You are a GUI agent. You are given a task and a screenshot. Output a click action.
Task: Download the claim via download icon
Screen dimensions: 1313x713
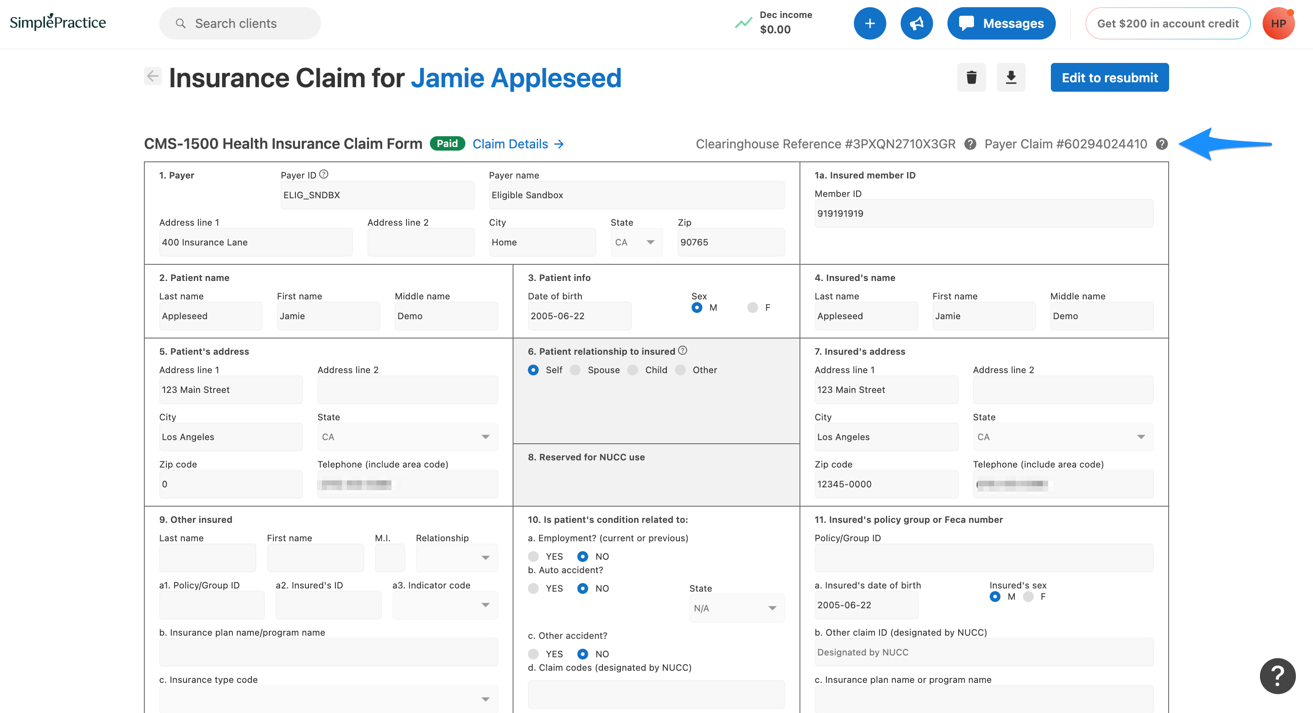coord(1011,77)
